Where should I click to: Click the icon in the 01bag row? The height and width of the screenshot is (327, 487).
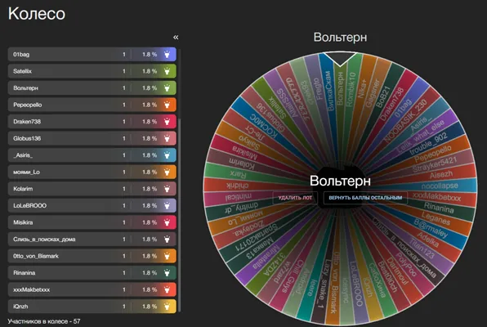[x=167, y=55]
